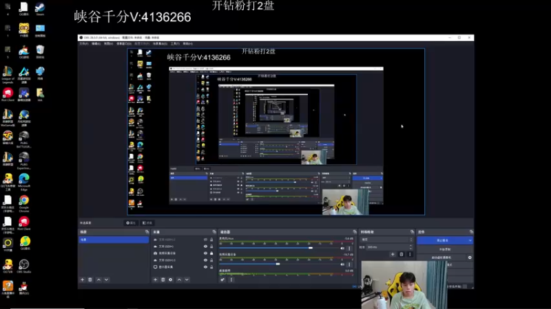Pop out the Scene Transitions dock panel
Viewport: 551px width, 309px height.
pos(412,232)
